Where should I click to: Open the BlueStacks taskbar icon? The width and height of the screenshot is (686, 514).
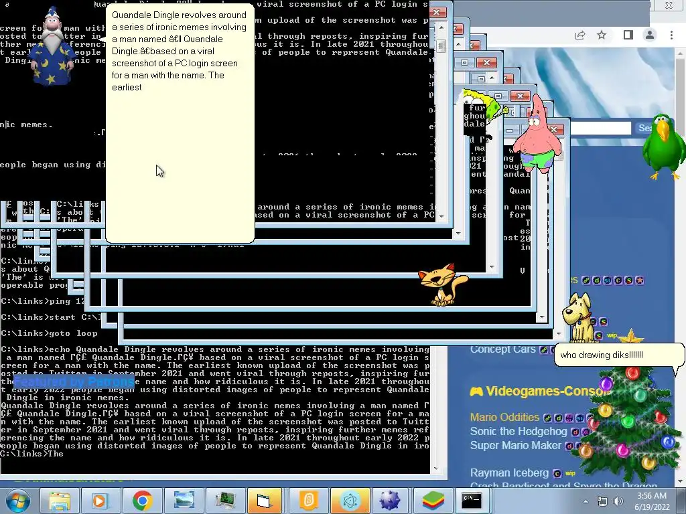(x=433, y=501)
